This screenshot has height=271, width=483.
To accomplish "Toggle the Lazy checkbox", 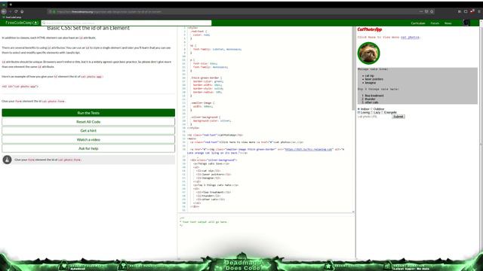I will (371, 112).
